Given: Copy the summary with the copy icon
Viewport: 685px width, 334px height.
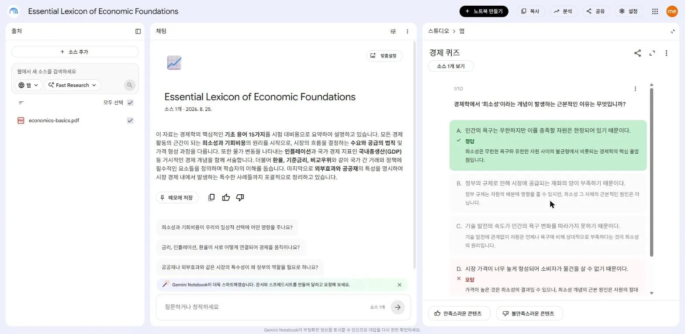Looking at the screenshot, I should tap(211, 197).
